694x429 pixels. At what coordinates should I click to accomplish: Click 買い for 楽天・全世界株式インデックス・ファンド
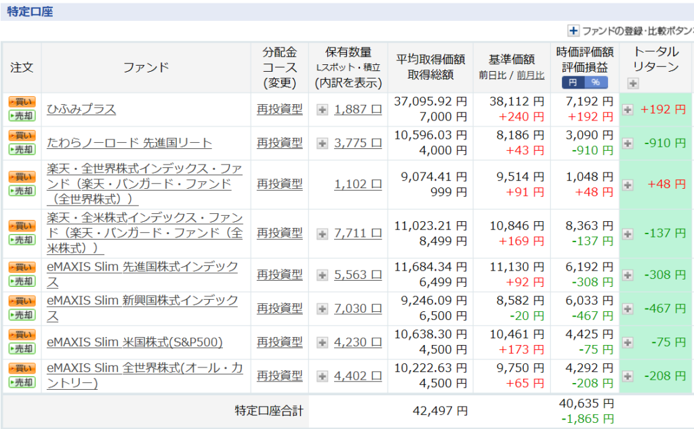22,177
